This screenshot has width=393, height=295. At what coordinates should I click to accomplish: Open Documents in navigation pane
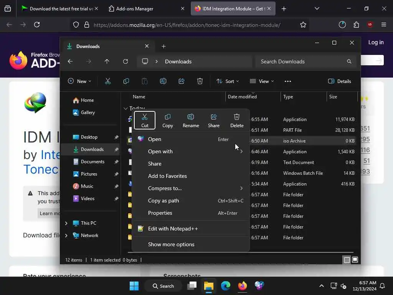click(x=92, y=162)
